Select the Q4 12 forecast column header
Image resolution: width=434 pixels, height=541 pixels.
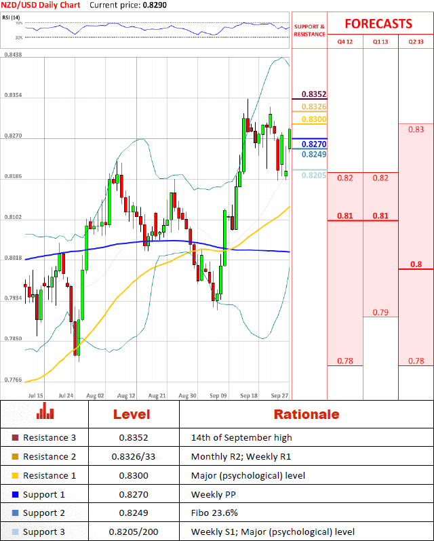pos(345,42)
